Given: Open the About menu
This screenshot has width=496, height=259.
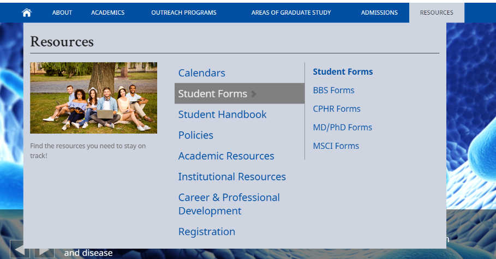Looking at the screenshot, I should 62,13.
